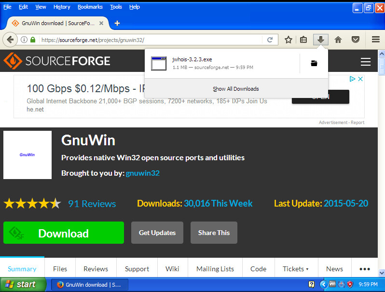The height and width of the screenshot is (292, 385).
Task: Switch to the Support tab
Action: 137,269
